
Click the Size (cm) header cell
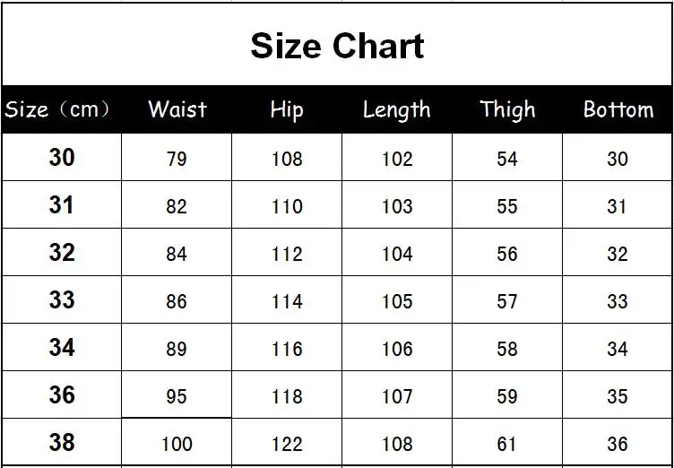[x=57, y=109]
